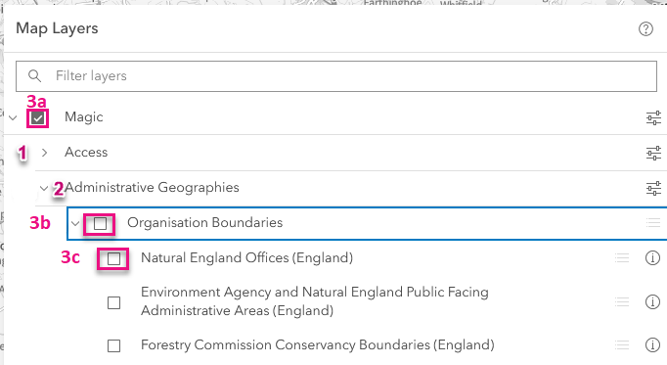The height and width of the screenshot is (365, 667).
Task: Tick Forestry Commission Conservancy Boundaries checkbox
Action: click(113, 345)
